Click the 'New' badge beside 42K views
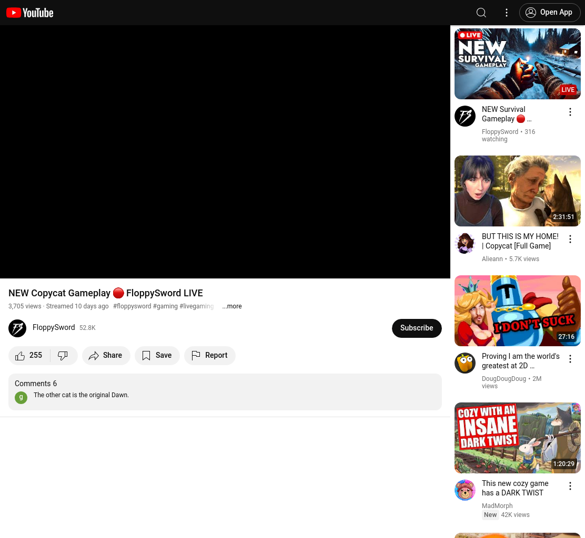Screen dimensions: 585x538 490,515
